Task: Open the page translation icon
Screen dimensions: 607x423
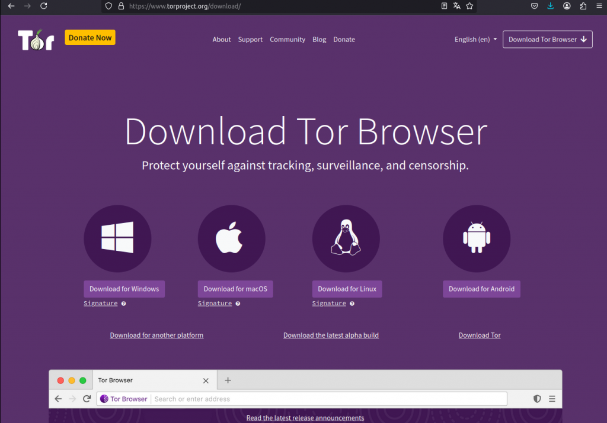Action: (457, 6)
